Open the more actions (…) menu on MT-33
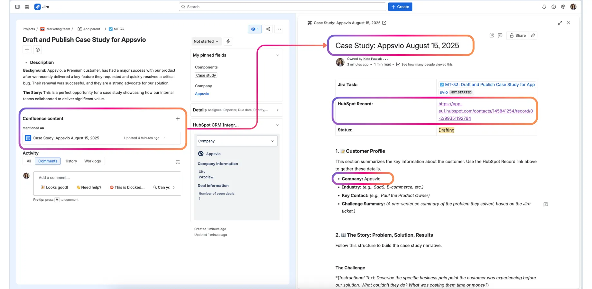The image size is (592, 289). pos(279,29)
